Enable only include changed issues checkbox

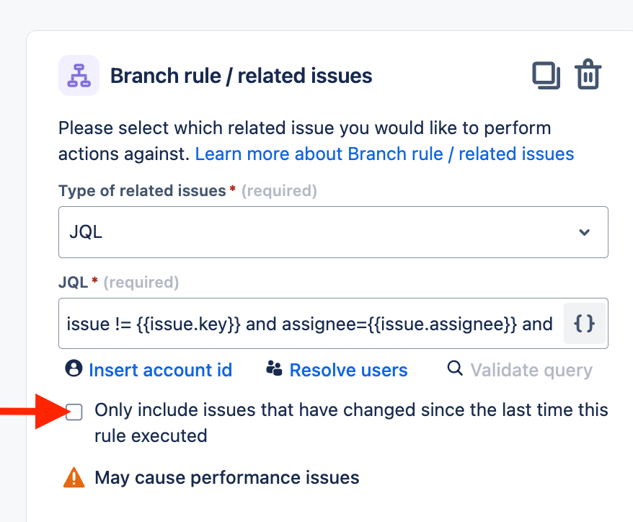coord(74,412)
